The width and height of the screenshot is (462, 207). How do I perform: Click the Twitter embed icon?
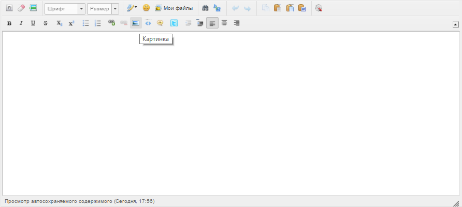point(174,23)
